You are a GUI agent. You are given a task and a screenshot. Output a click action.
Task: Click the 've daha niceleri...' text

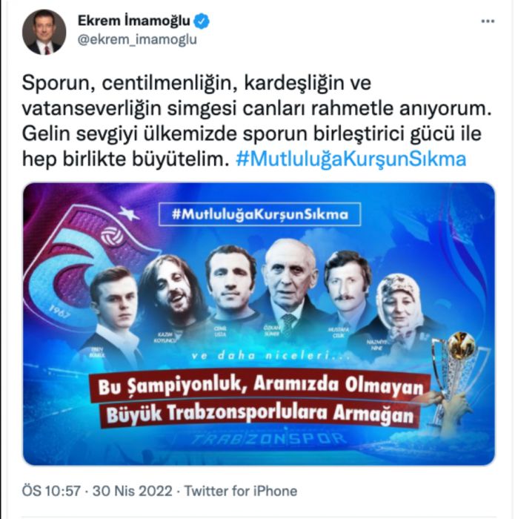point(270,356)
